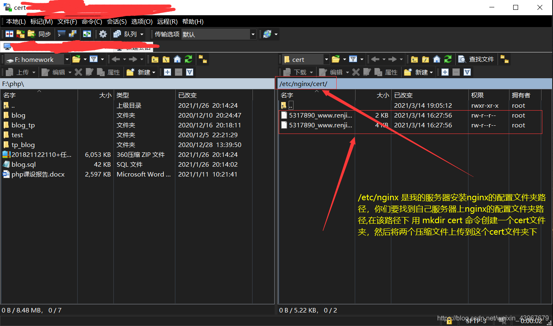
Task: Click local panel 新建 new button
Action: pos(139,72)
